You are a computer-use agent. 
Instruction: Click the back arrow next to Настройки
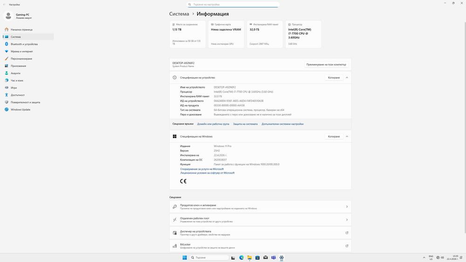pos(4,5)
